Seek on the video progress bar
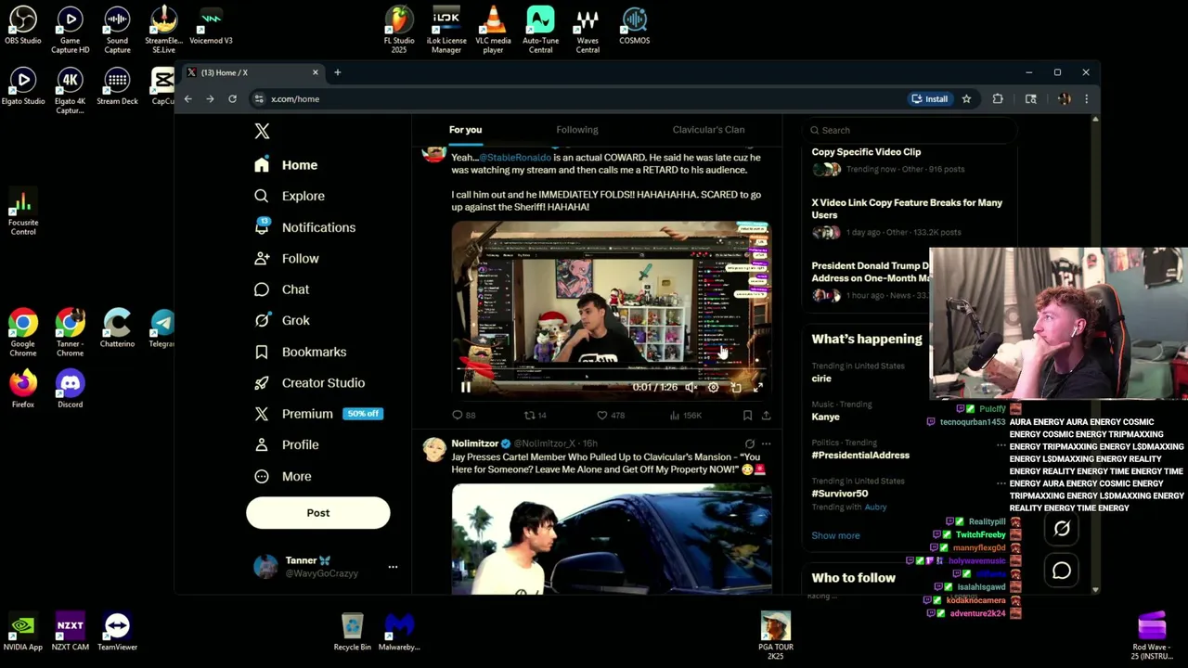This screenshot has height=668, width=1188. pos(611,368)
